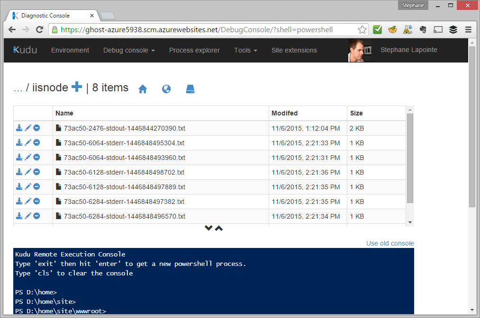Click the page vertical scrollbar thumb
This screenshot has height=318, width=480.
tap(472, 127)
